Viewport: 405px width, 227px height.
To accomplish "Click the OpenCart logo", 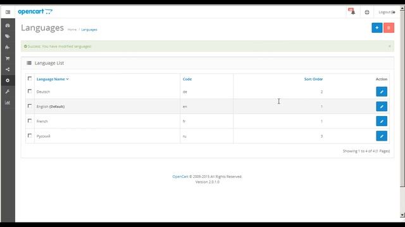I will point(35,11).
